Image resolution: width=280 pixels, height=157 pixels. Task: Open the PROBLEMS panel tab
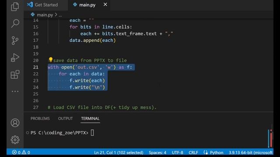tap(40, 119)
